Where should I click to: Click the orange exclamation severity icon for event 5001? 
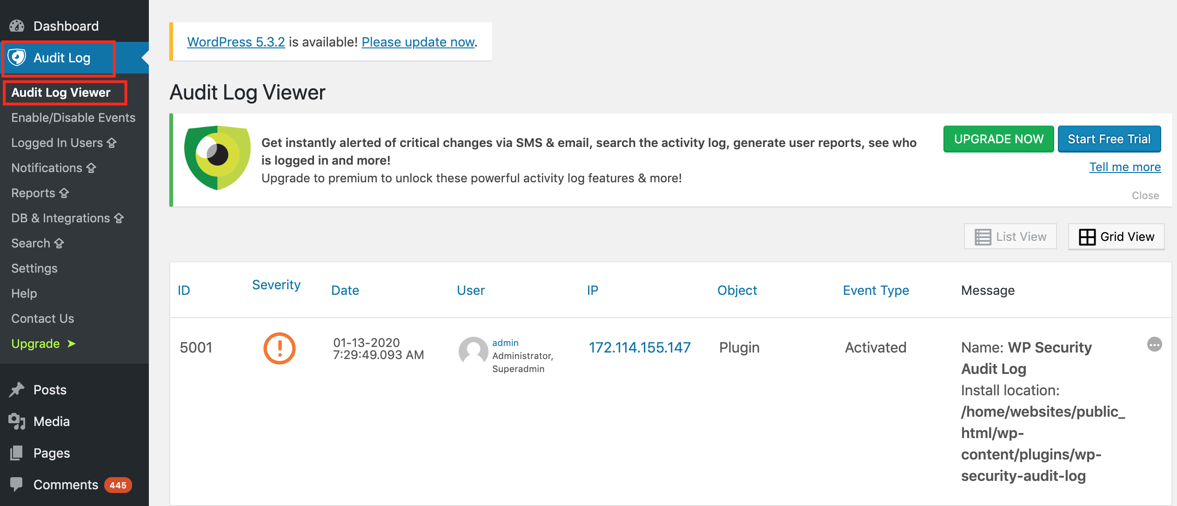click(x=280, y=348)
